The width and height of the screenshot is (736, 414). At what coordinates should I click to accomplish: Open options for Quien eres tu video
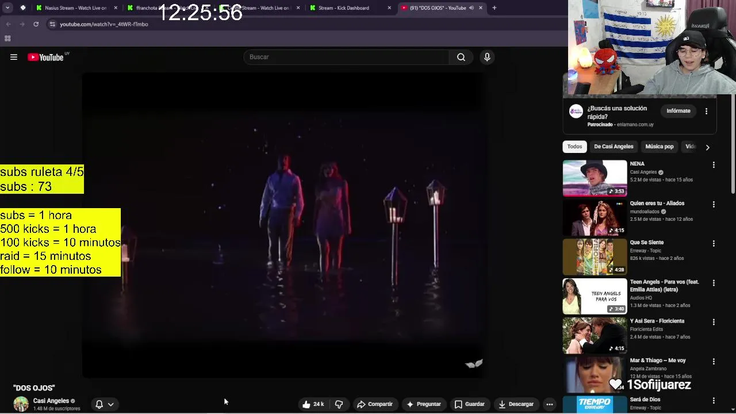coord(714,204)
